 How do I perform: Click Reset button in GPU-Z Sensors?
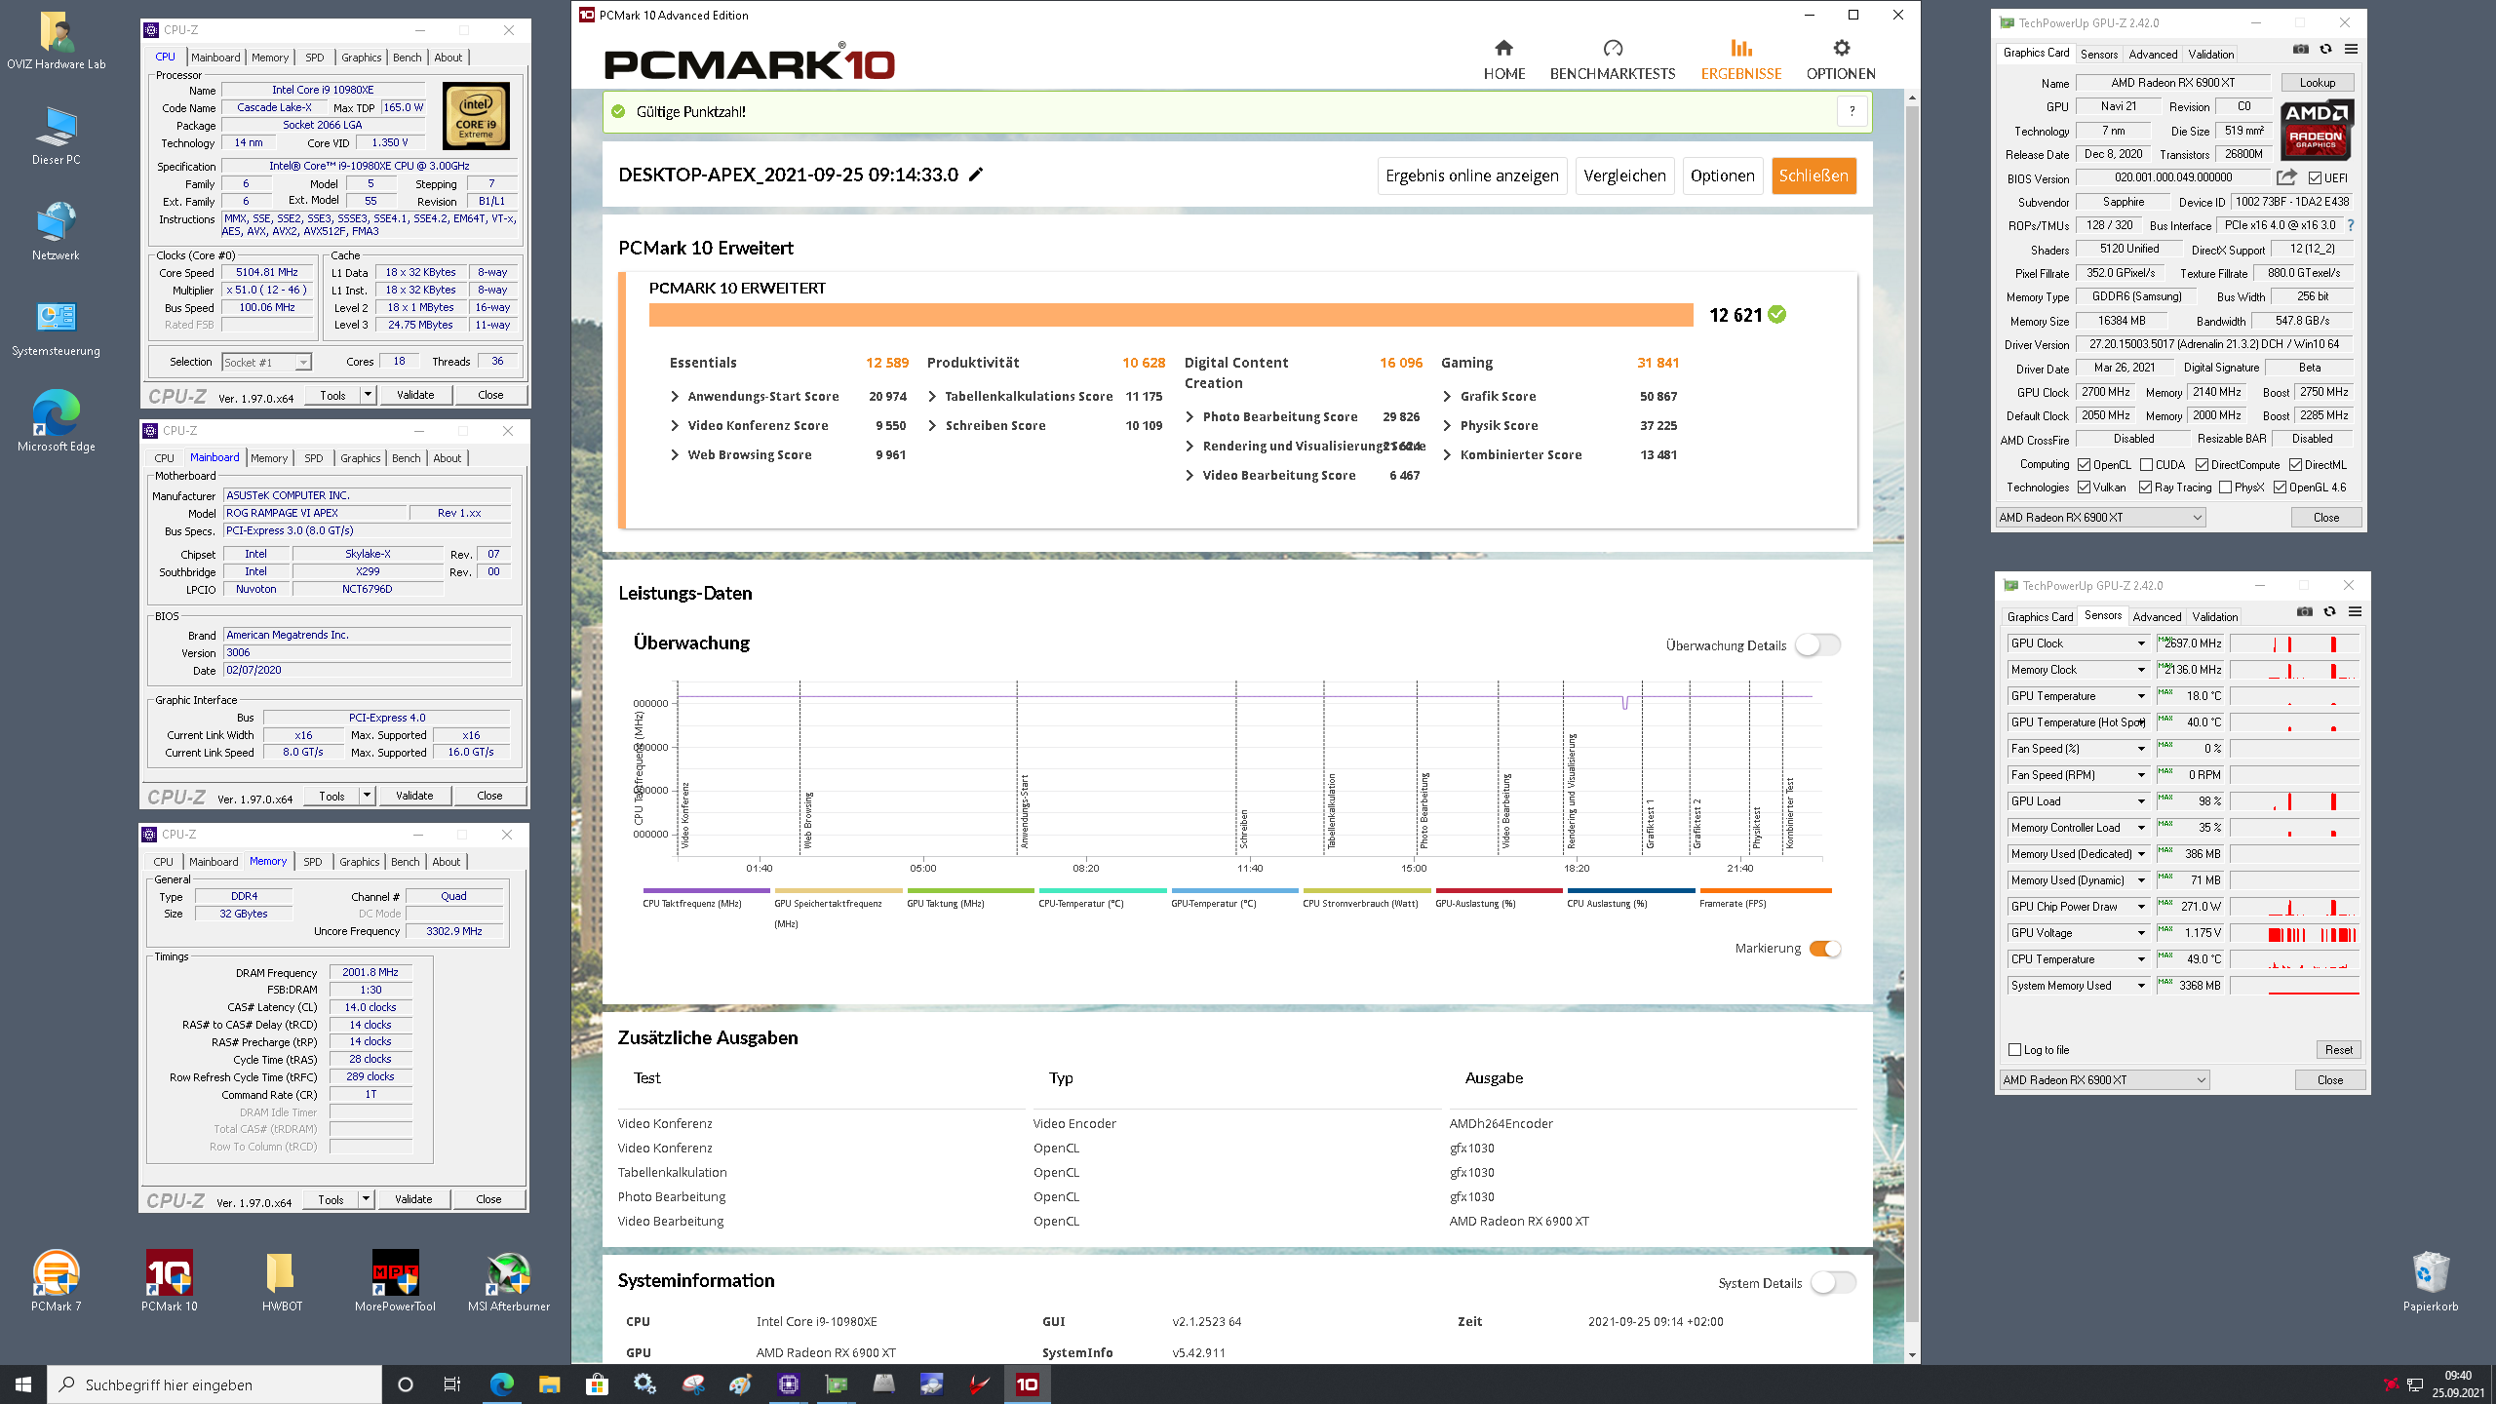[x=2338, y=1050]
